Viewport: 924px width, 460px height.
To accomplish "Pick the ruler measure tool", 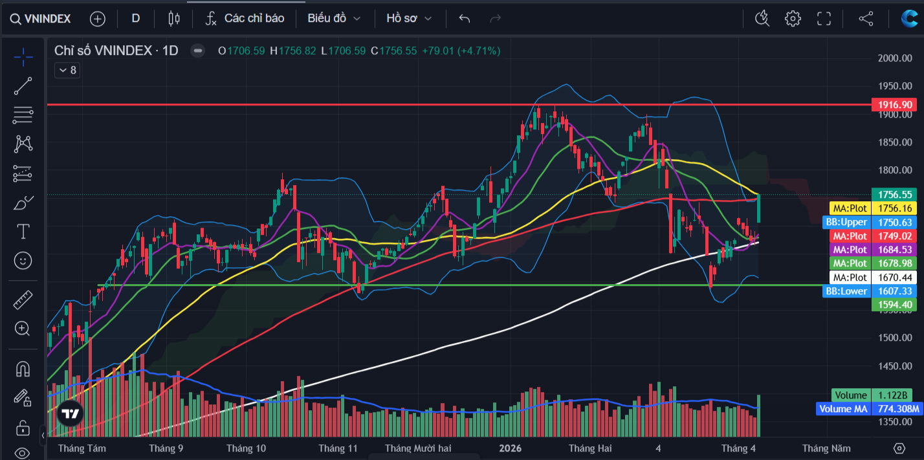I will [x=23, y=300].
